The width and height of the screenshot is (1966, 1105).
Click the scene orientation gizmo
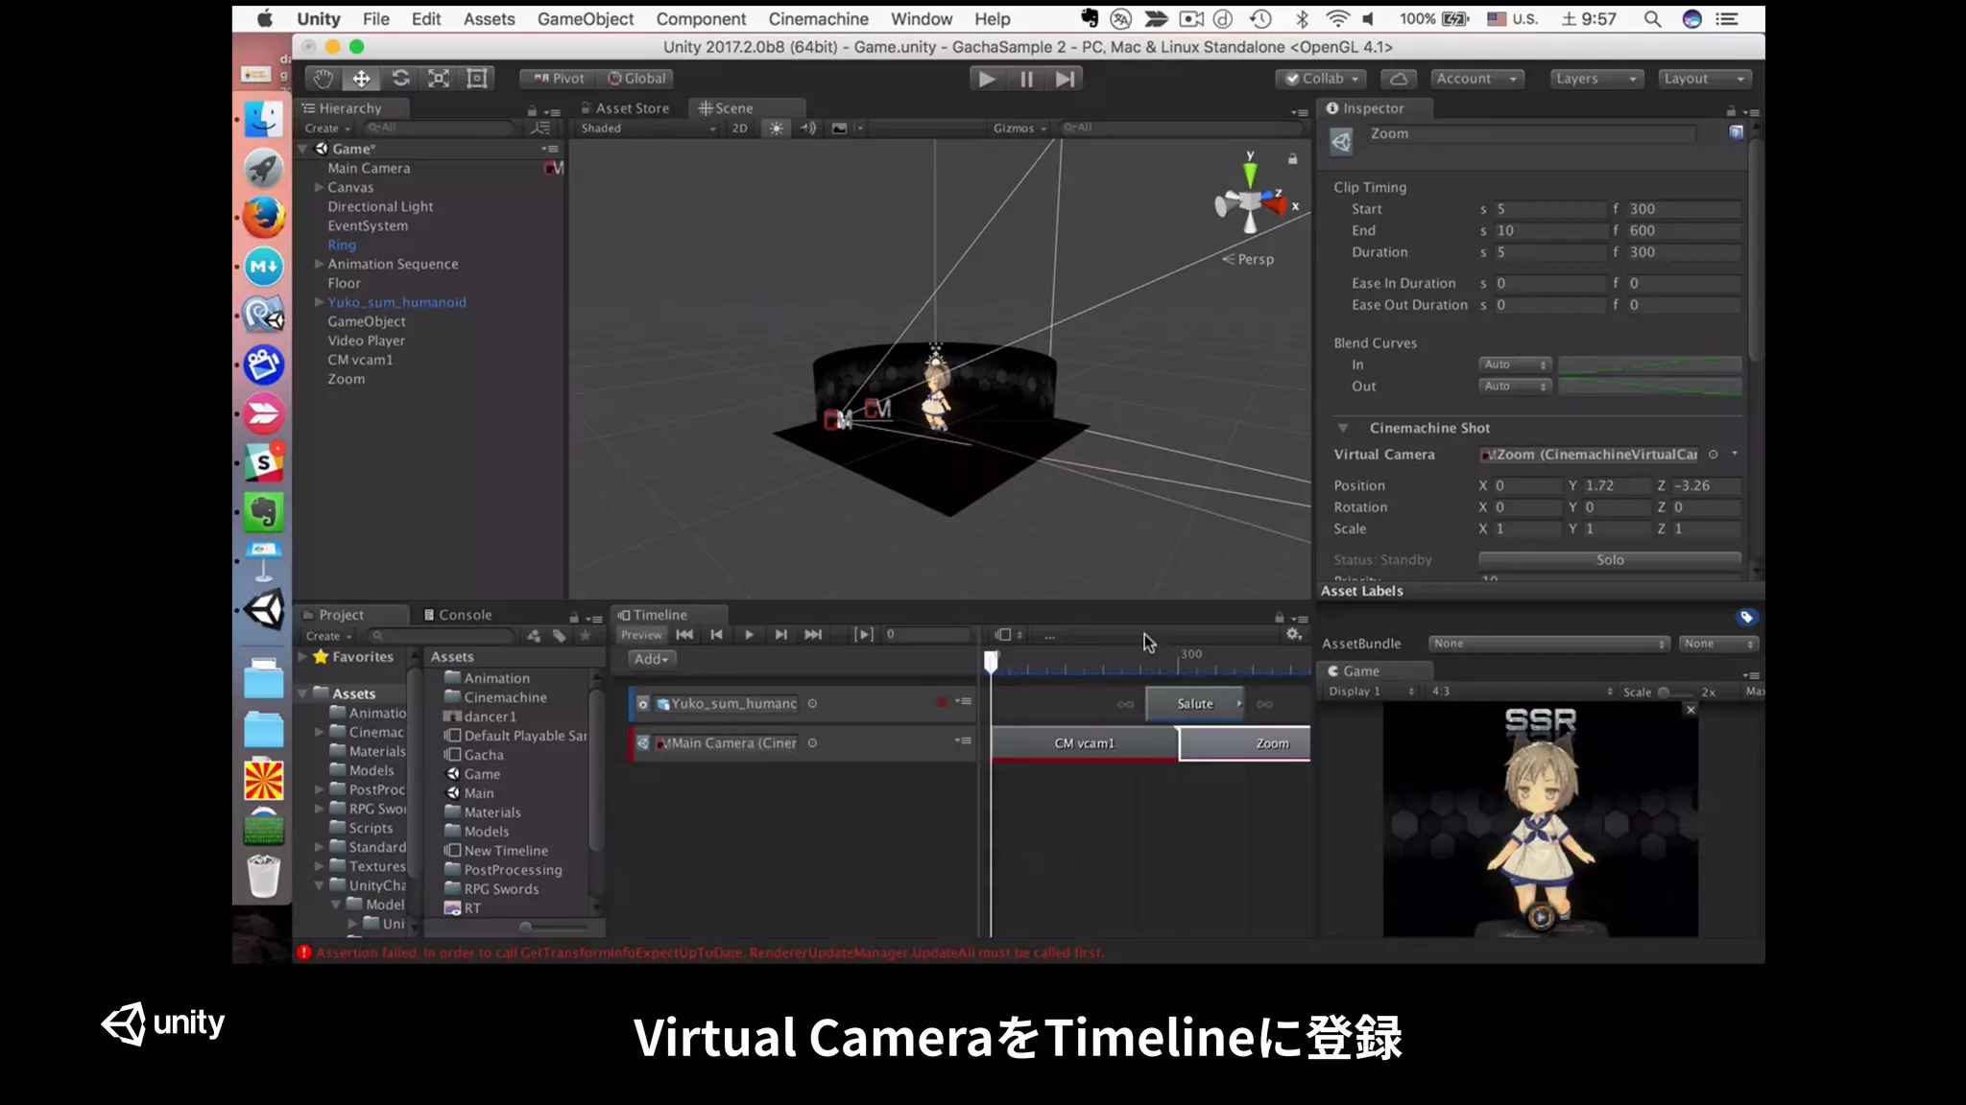1251,202
